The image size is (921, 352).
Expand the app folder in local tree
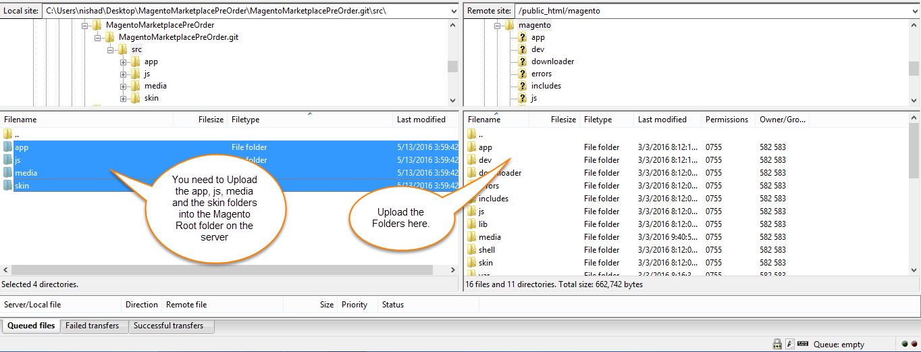pyautogui.click(x=124, y=62)
